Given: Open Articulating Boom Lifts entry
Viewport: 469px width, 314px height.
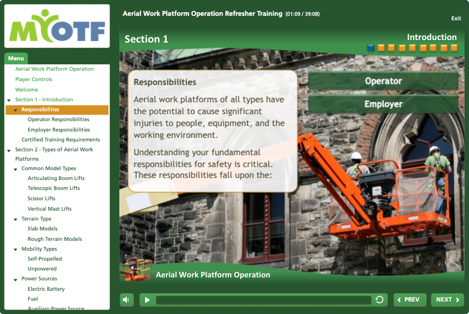Looking at the screenshot, I should pos(56,178).
